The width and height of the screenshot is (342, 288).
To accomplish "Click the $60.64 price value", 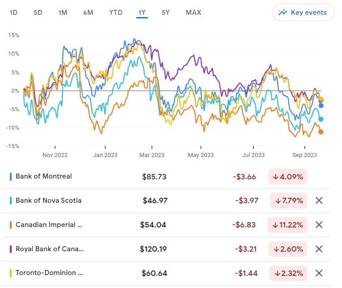I will (154, 273).
